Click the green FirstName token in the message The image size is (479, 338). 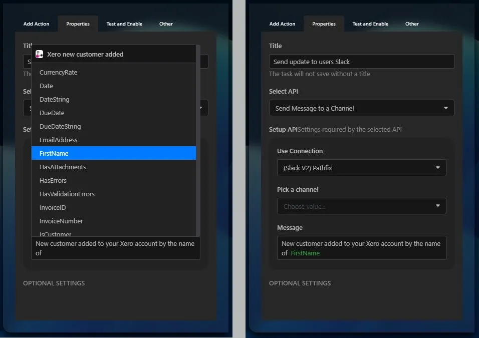(x=305, y=253)
